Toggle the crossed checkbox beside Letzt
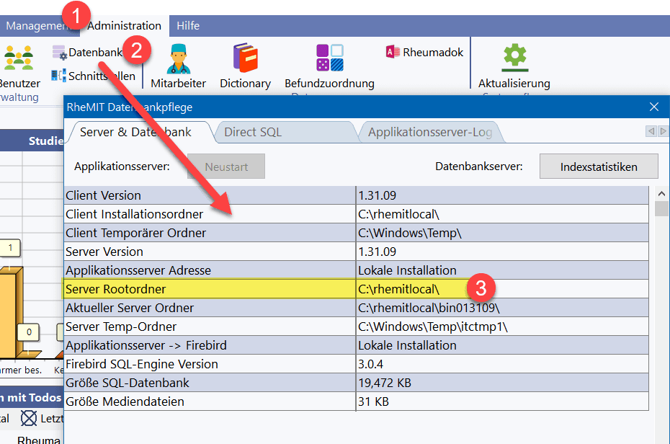670x444 pixels. (x=28, y=418)
